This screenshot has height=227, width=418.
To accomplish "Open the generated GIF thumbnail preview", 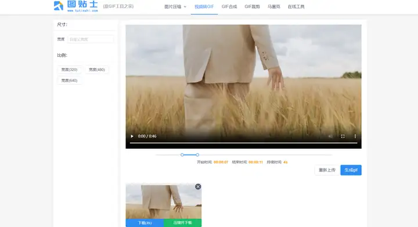I will click(x=163, y=201).
